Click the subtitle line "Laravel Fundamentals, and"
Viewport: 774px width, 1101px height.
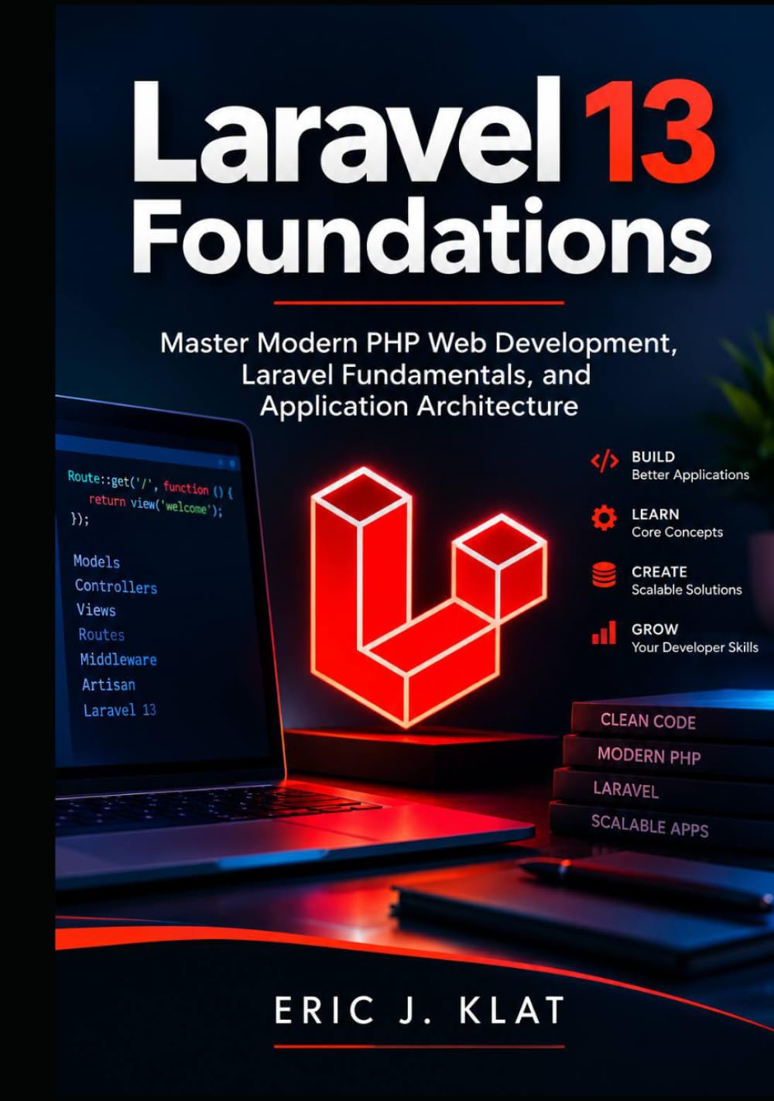coord(416,375)
